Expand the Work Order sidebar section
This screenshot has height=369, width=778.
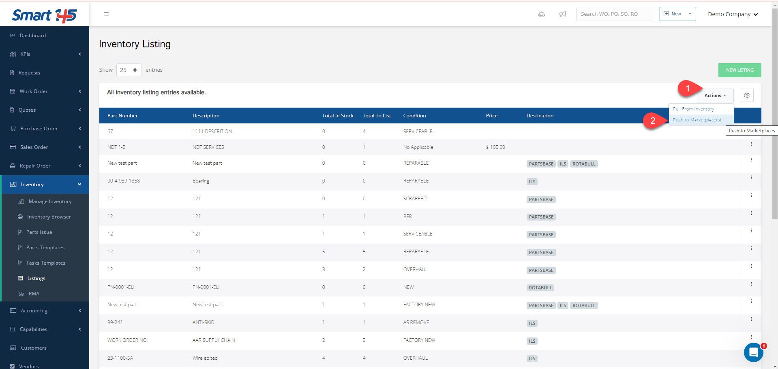pyautogui.click(x=45, y=91)
